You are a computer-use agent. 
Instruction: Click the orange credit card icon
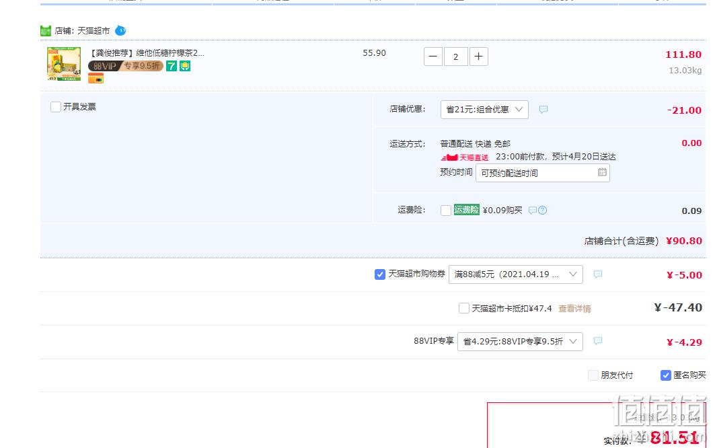[96, 79]
